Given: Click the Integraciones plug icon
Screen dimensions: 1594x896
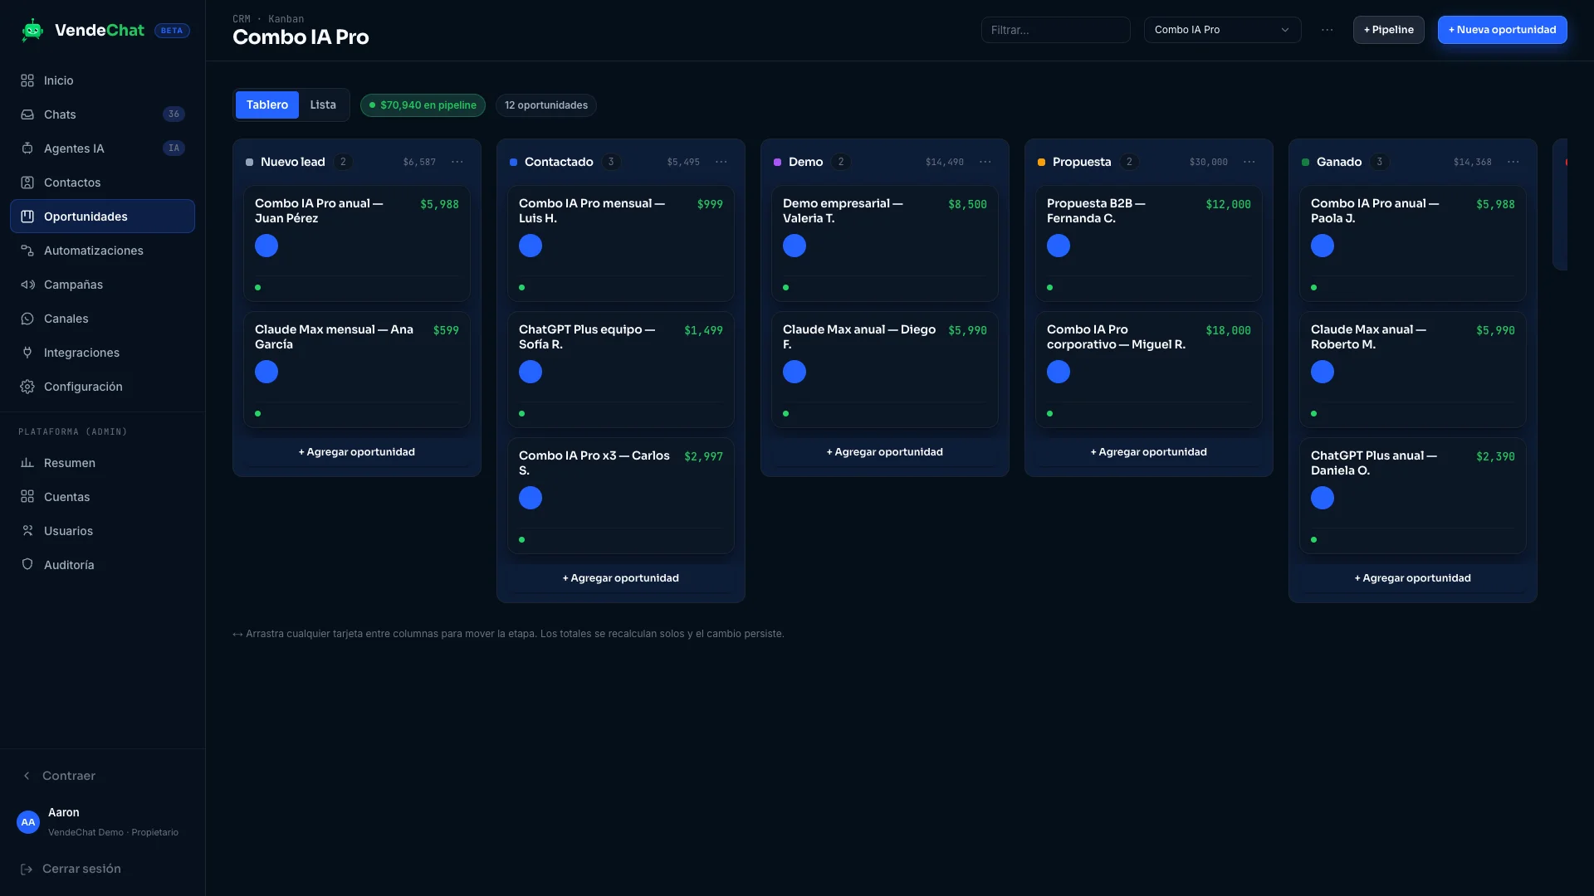Looking at the screenshot, I should (x=27, y=353).
